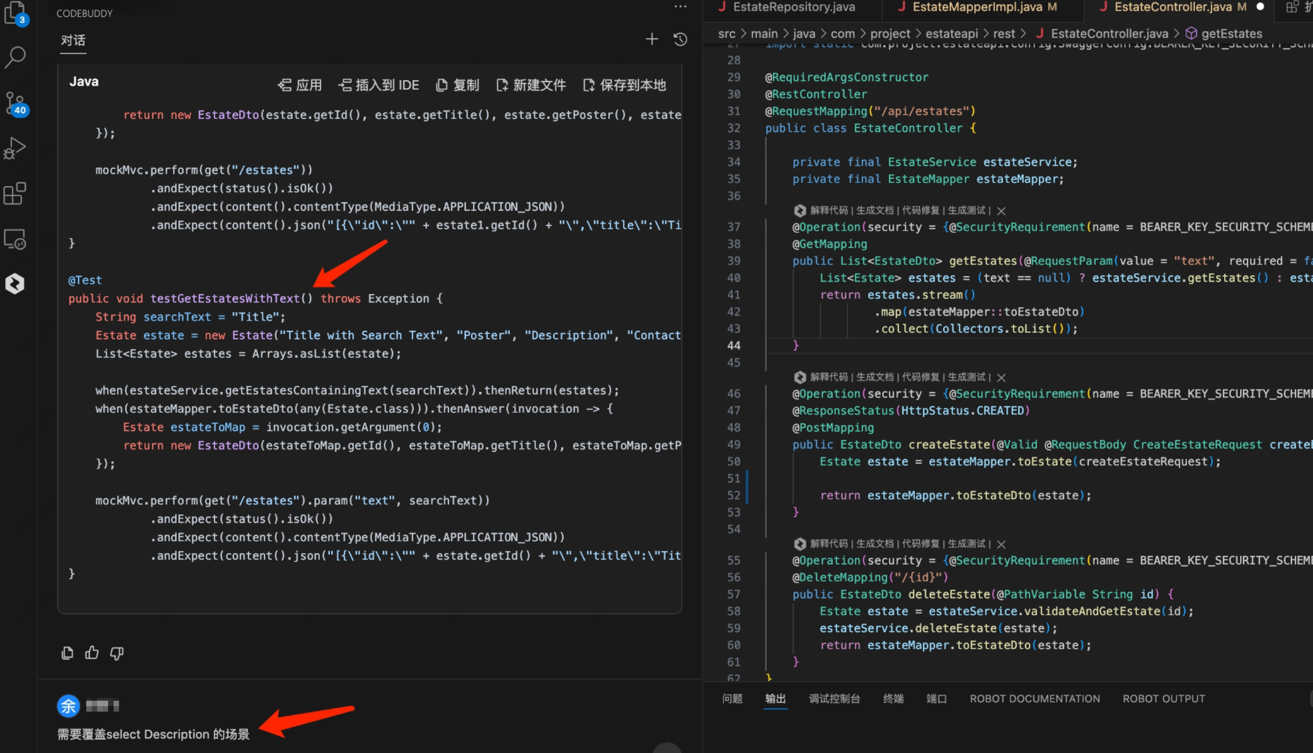The image size is (1313, 753).
Task: Open the Extensions view
Action: click(x=15, y=194)
